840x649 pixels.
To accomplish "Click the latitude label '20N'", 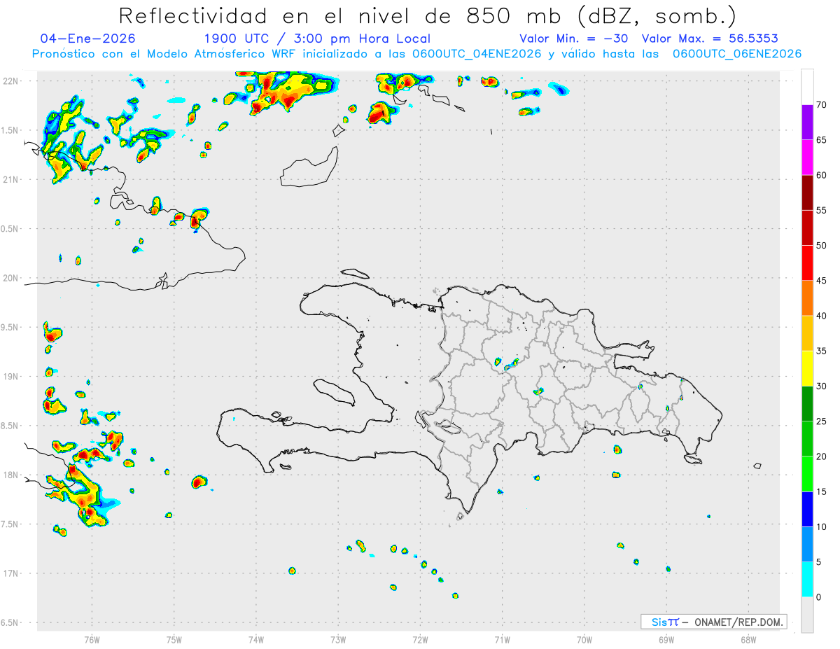I will 12,278.
